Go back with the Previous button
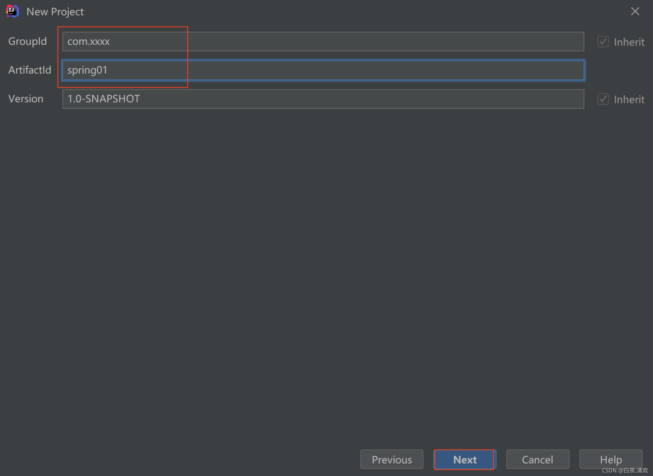Image resolution: width=653 pixels, height=476 pixels. (x=392, y=459)
